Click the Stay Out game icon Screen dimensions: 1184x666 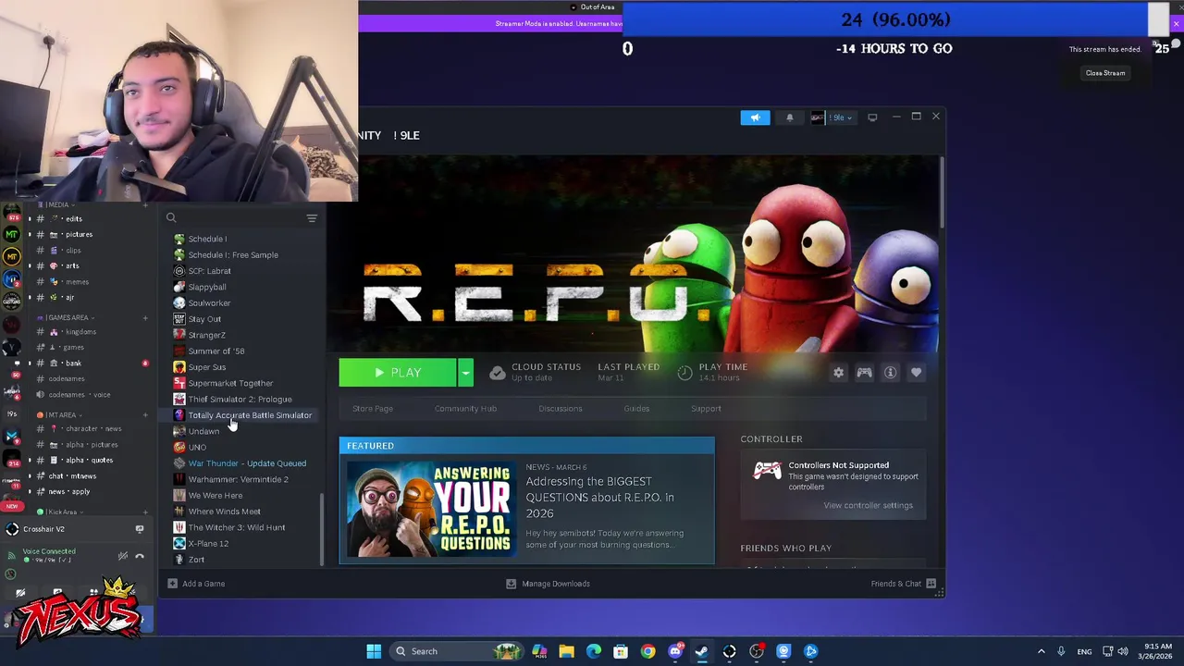pos(179,319)
